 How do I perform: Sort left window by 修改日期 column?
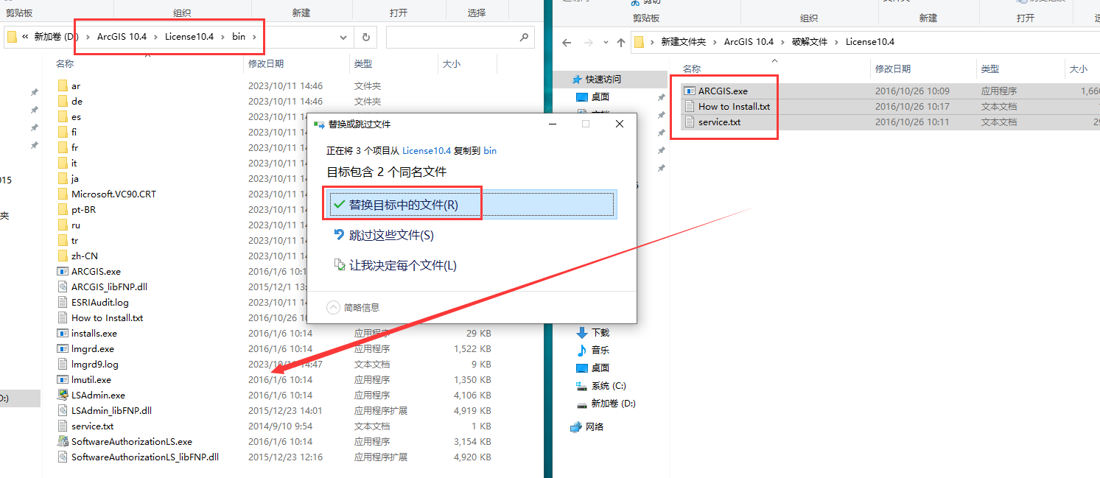click(x=266, y=64)
